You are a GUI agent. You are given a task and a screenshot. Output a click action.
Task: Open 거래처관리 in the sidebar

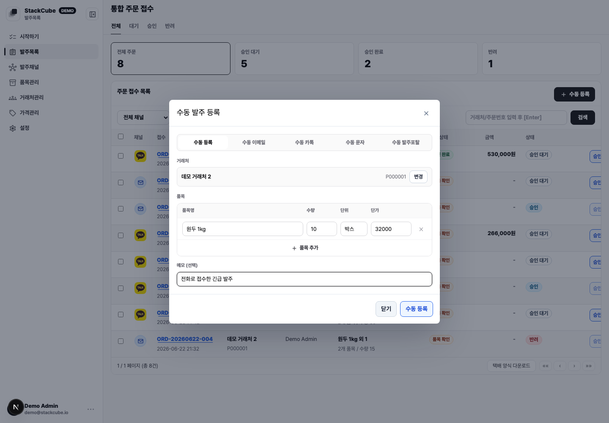point(51,98)
